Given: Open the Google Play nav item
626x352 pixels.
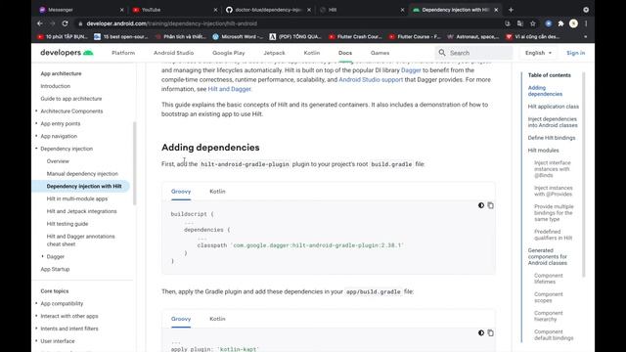Looking at the screenshot, I should click(228, 53).
